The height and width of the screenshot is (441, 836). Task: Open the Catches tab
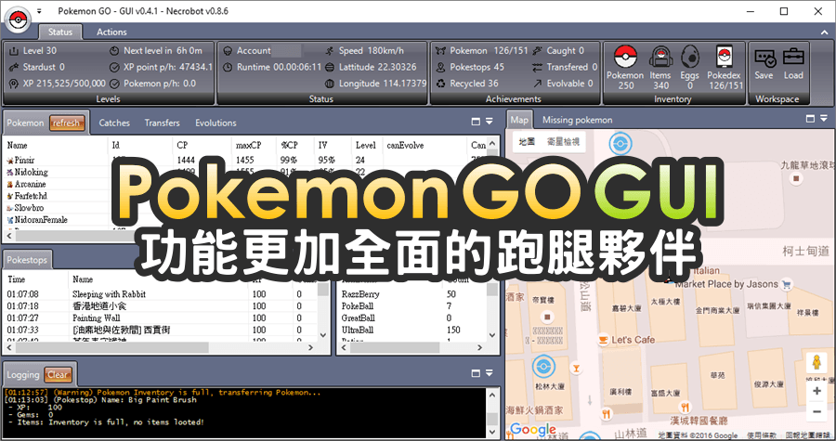pos(114,123)
